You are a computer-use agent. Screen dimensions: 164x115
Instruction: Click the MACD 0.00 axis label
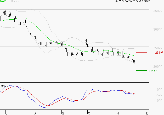tap(159, 89)
